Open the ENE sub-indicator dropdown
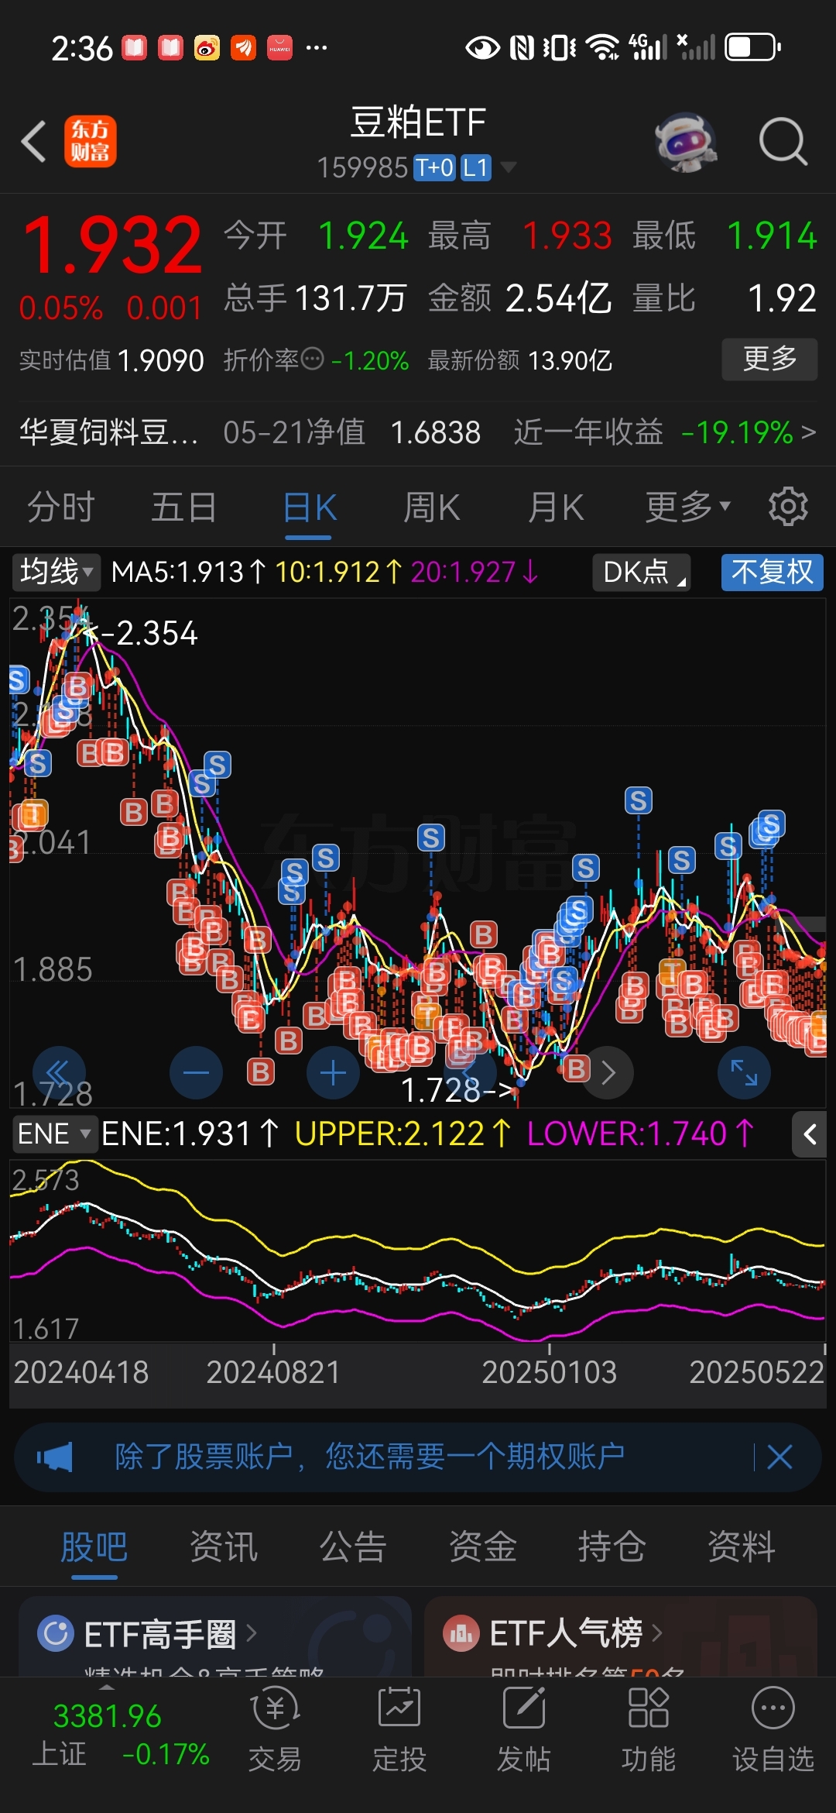 [x=54, y=1134]
